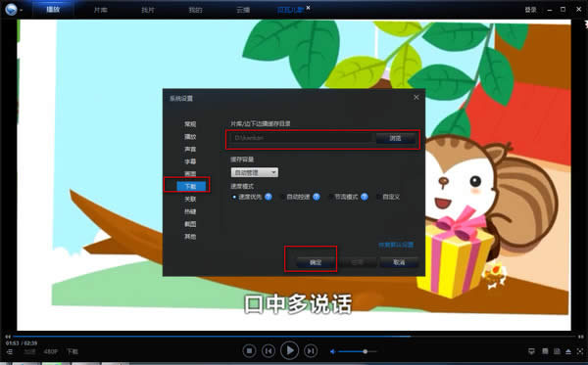Jump to the previous video
The width and height of the screenshot is (588, 365).
pos(269,350)
